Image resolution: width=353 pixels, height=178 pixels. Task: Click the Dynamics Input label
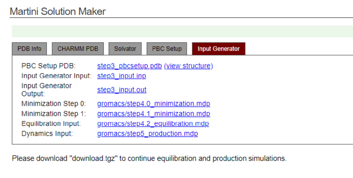(47, 134)
